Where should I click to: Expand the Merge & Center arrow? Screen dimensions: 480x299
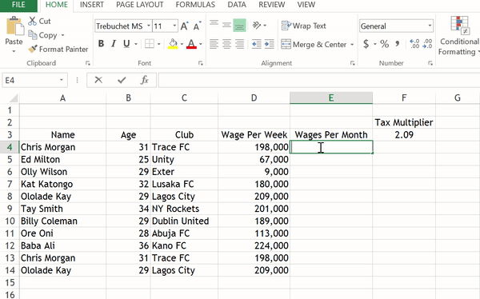(x=352, y=45)
